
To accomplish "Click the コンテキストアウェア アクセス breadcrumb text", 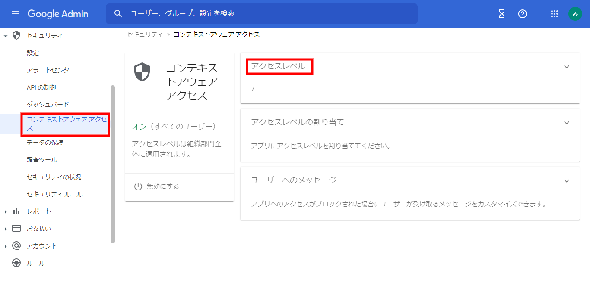I will pyautogui.click(x=217, y=34).
